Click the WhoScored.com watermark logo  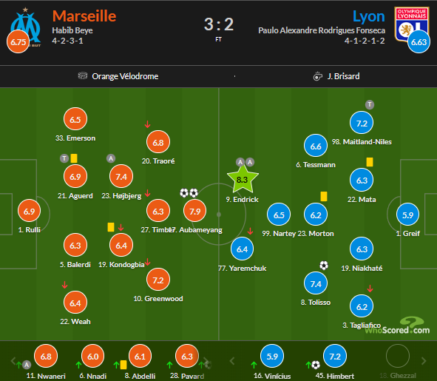[397, 326]
